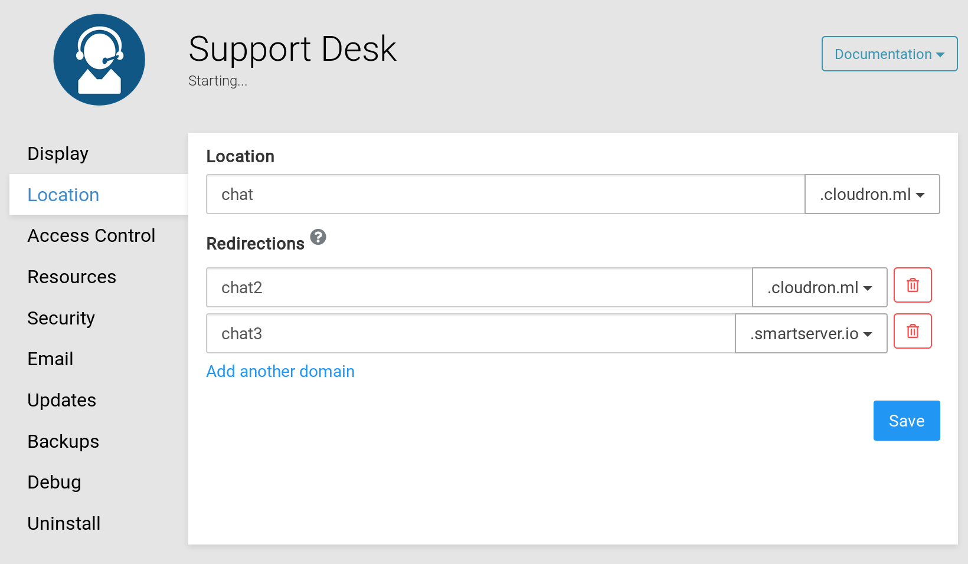Remove the chat3 redirection using trash icon
968x564 pixels.
[x=913, y=332]
